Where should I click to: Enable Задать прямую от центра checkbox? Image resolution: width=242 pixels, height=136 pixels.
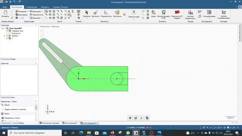3,109
